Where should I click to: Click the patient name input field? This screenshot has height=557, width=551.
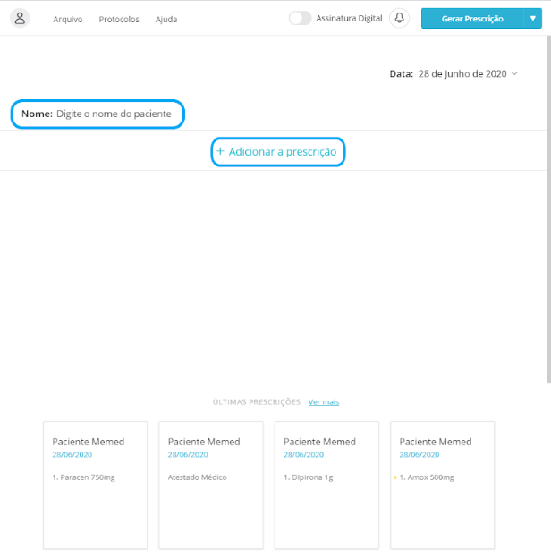(97, 114)
